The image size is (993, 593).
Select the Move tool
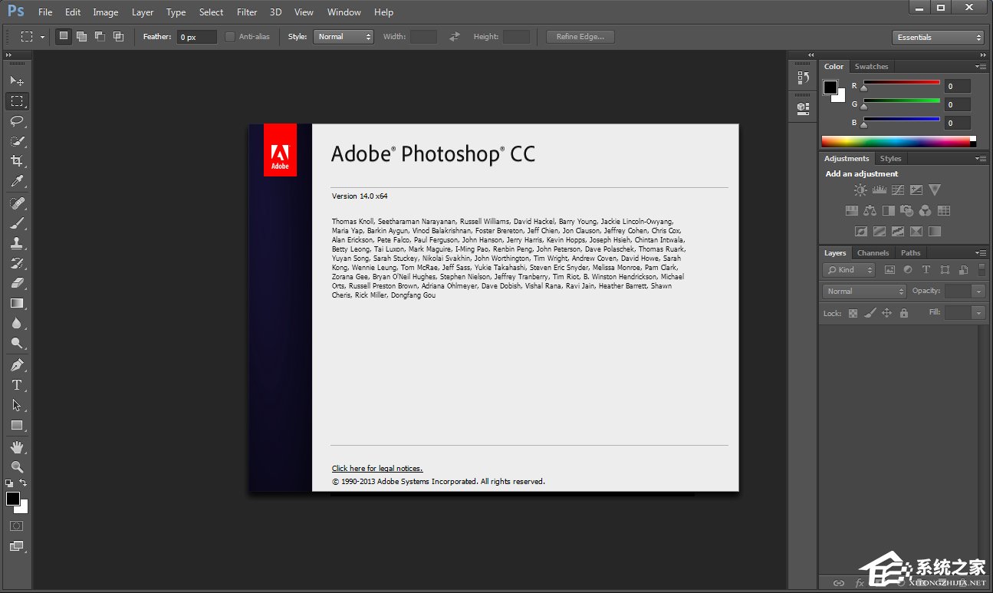point(17,80)
